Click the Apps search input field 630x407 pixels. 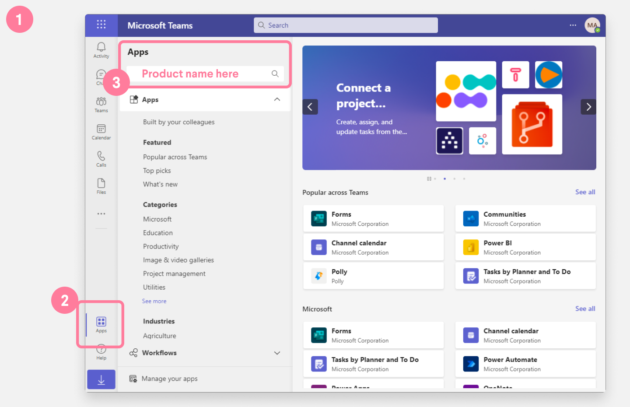click(201, 74)
